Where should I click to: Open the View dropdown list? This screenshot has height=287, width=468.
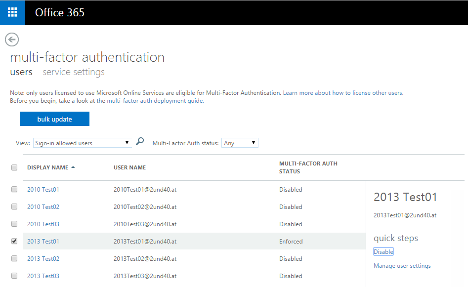[x=82, y=143]
